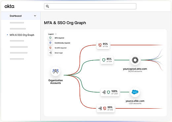Click the MFA & SSO Org Graph page heading
The image size is (172, 122).
pyautogui.click(x=65, y=23)
